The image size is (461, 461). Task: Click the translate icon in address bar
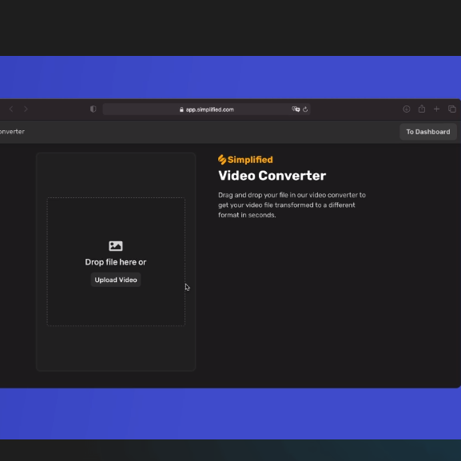(x=296, y=109)
